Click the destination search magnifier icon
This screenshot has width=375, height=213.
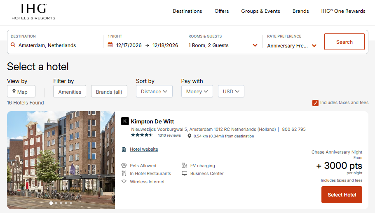click(13, 45)
